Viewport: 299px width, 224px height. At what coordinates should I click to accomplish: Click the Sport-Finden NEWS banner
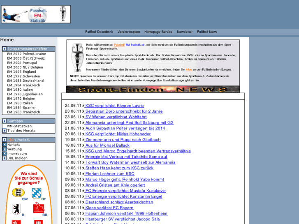[x=153, y=90]
